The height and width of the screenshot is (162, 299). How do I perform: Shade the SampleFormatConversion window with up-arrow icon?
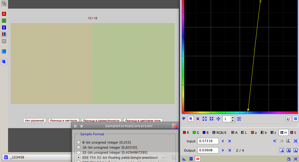point(81,126)
